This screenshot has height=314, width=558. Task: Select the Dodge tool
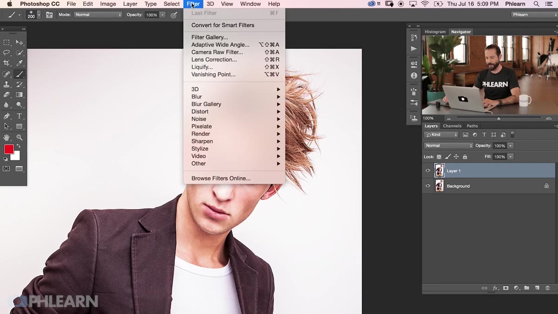coord(20,105)
